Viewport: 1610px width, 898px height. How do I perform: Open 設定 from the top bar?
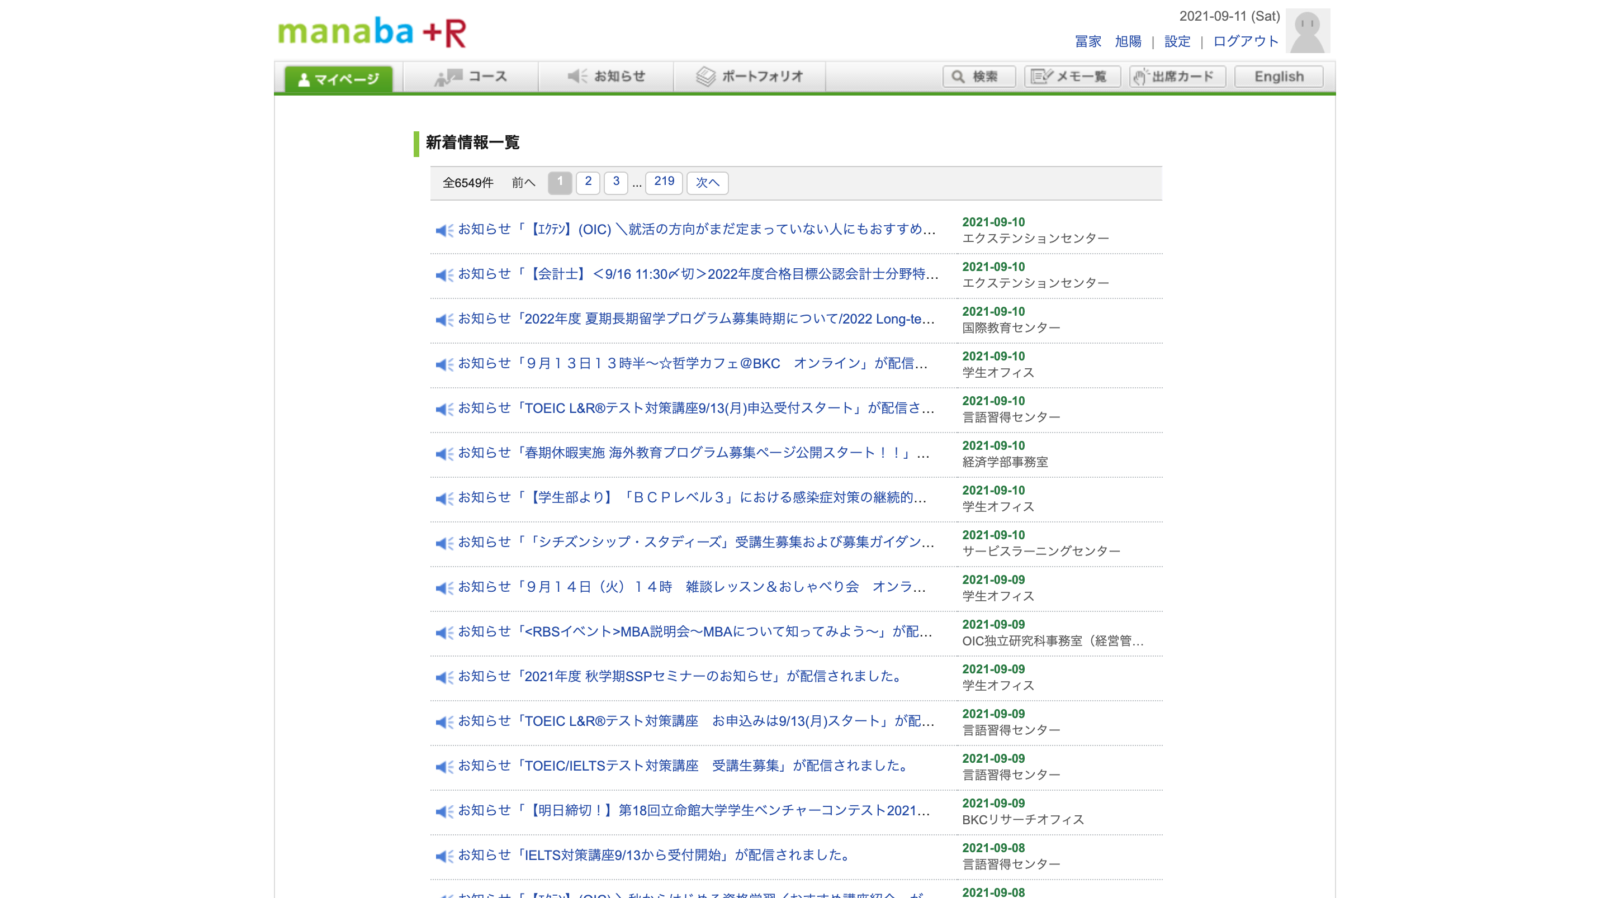point(1177,41)
